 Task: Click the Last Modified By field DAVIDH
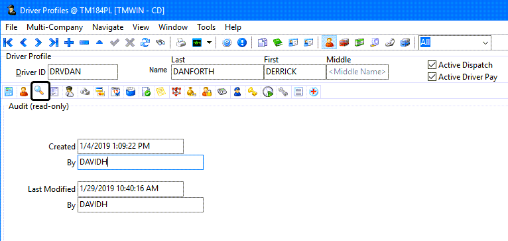(141, 204)
